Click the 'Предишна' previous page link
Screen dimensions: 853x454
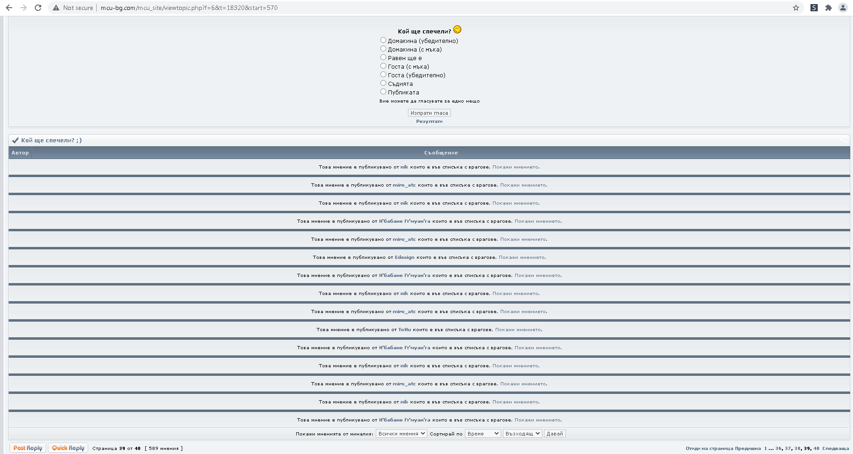point(748,449)
